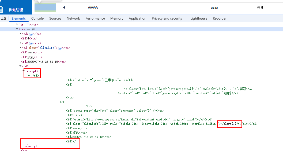Click the 屏蔽 anchor code line
This screenshot has height=151, width=283.
pos(188,89)
